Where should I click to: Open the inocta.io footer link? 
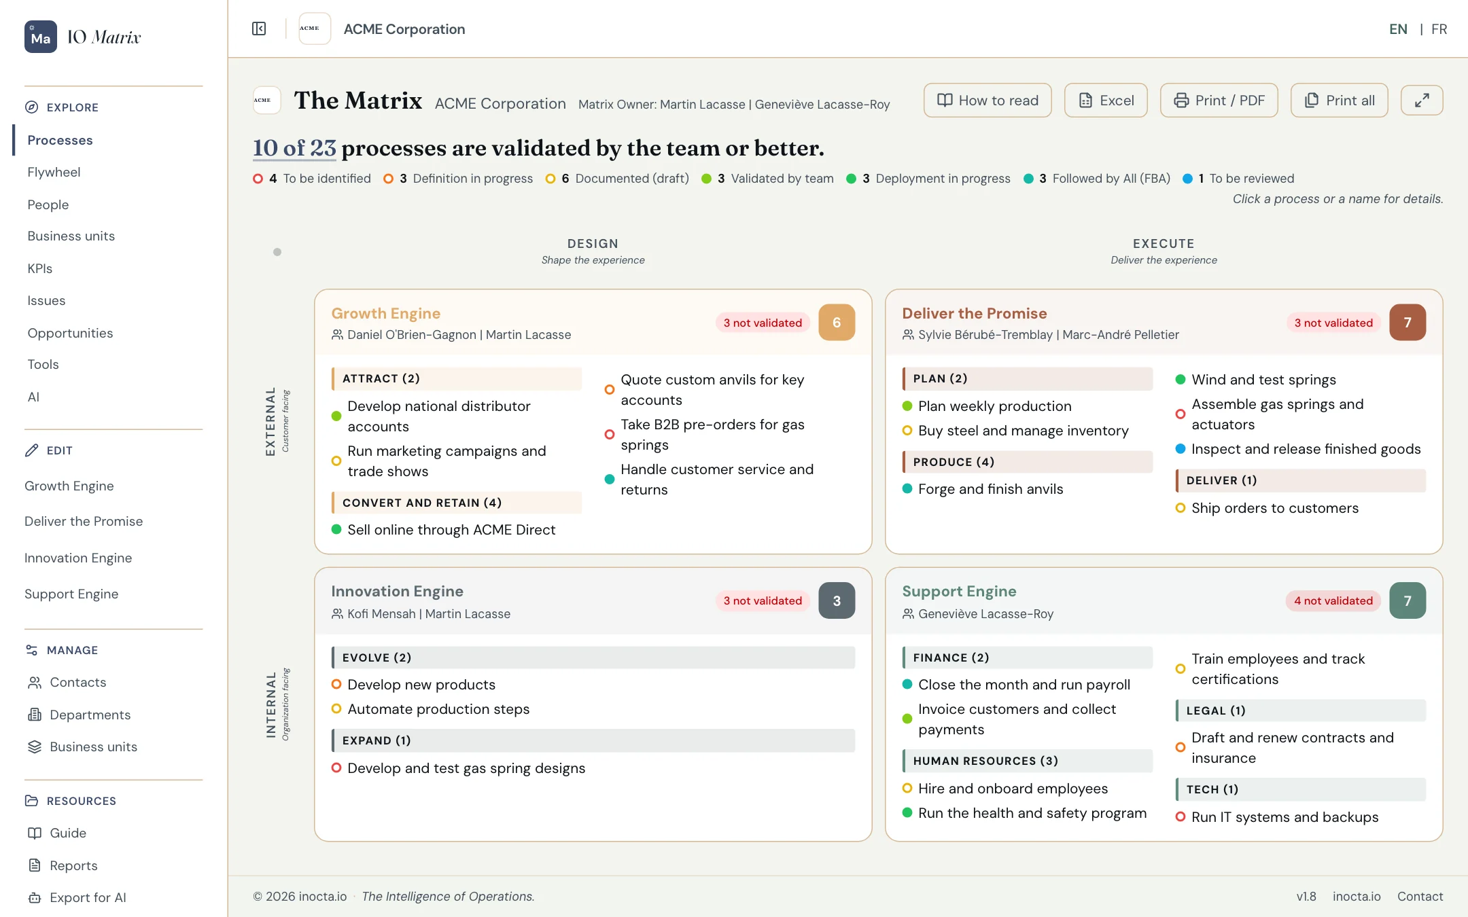pyautogui.click(x=1357, y=897)
